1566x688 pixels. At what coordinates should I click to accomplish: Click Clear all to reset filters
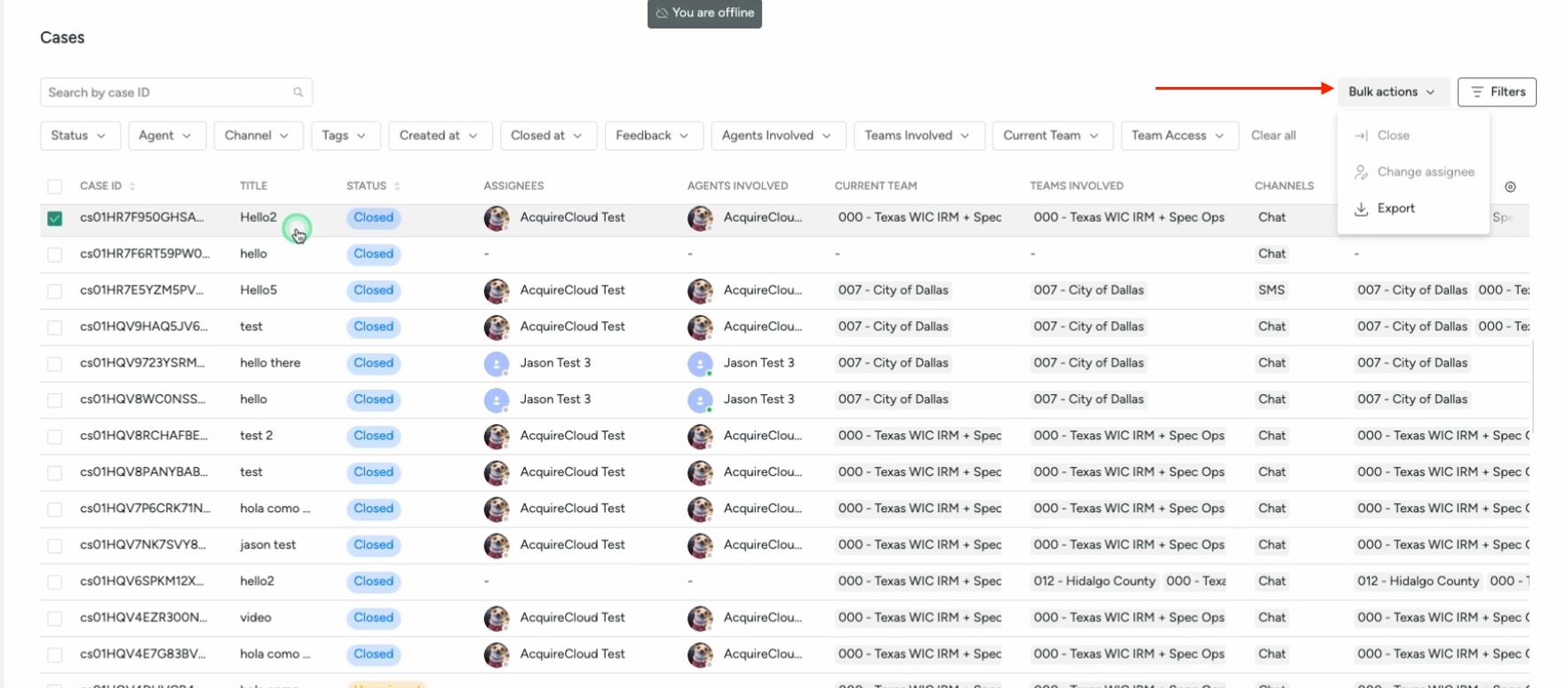pos(1274,136)
